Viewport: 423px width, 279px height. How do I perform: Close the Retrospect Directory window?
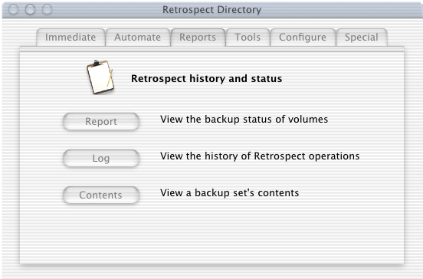click(14, 9)
